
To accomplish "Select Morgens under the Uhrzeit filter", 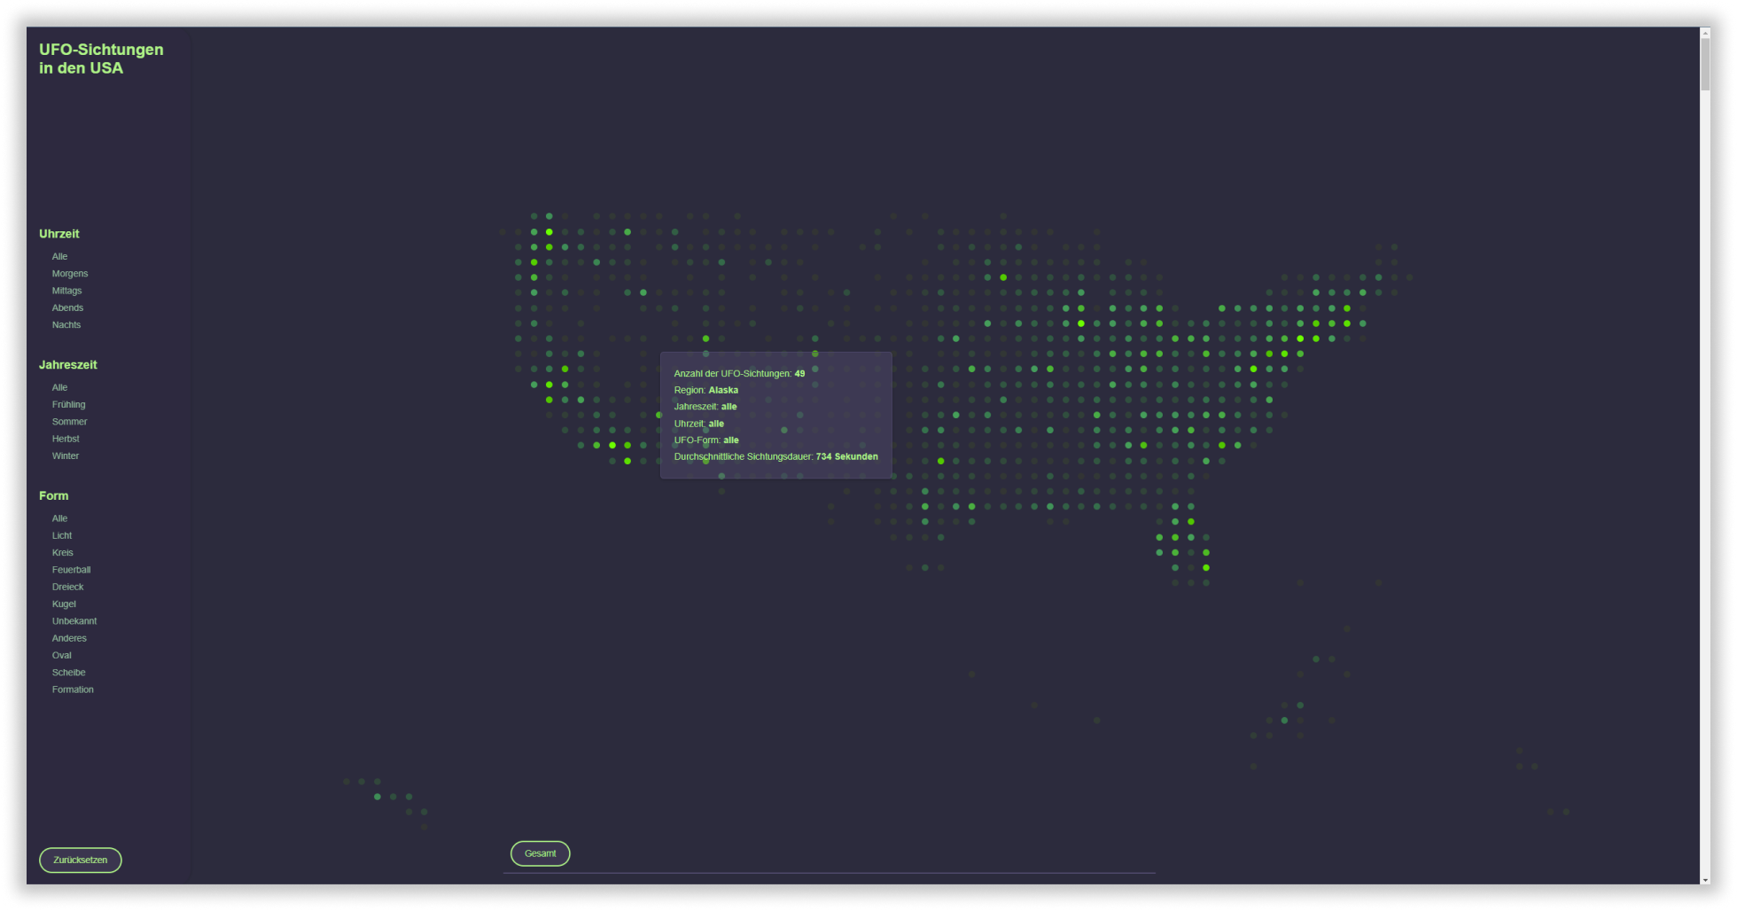I will (x=69, y=274).
